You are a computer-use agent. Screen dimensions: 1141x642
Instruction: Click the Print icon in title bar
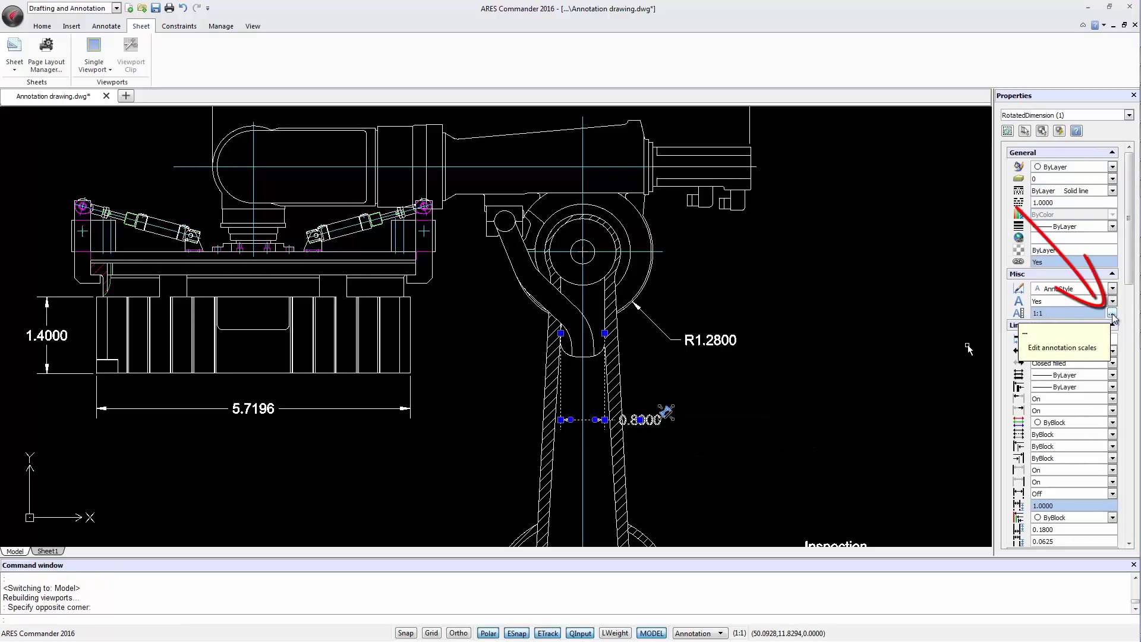point(169,8)
